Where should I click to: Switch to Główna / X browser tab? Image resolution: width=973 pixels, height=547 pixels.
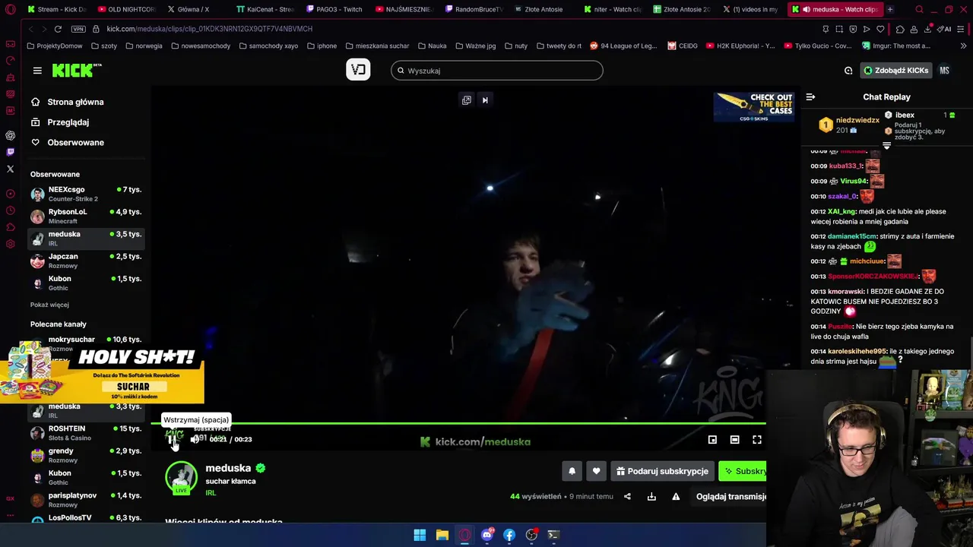pyautogui.click(x=193, y=9)
